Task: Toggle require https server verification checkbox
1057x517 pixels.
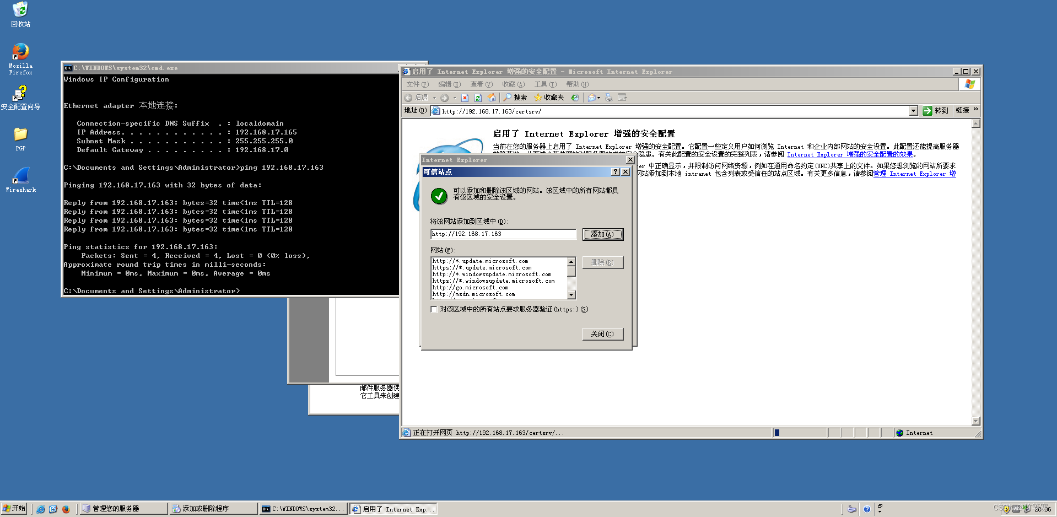Action: [434, 310]
